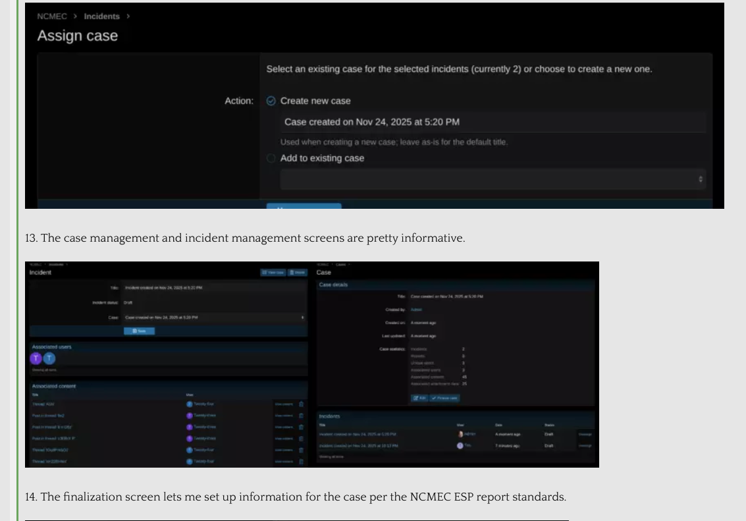
Task: Click the Delete button on Incident page
Action: [x=298, y=272]
